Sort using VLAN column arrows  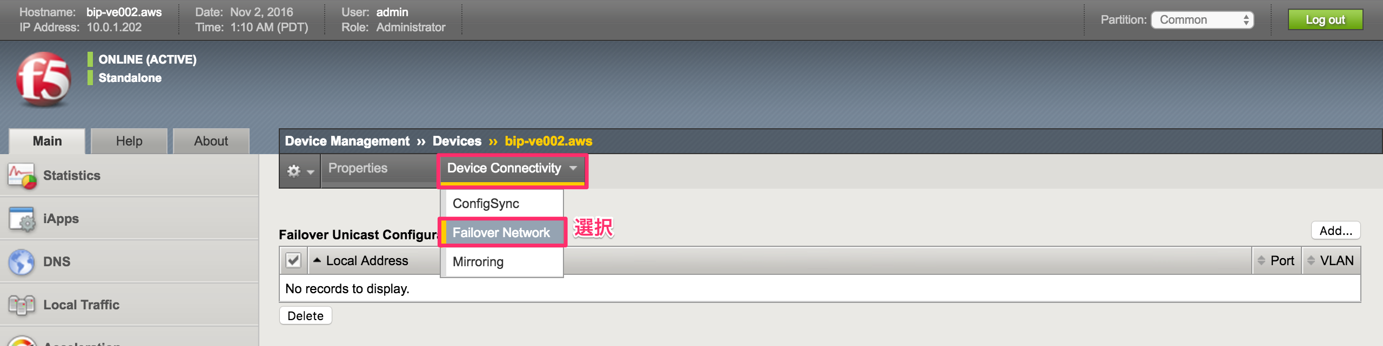click(x=1311, y=261)
